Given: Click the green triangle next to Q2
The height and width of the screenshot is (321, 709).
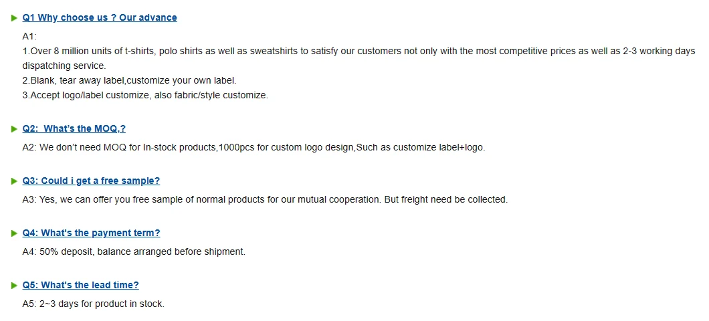Looking at the screenshot, I should 15,129.
